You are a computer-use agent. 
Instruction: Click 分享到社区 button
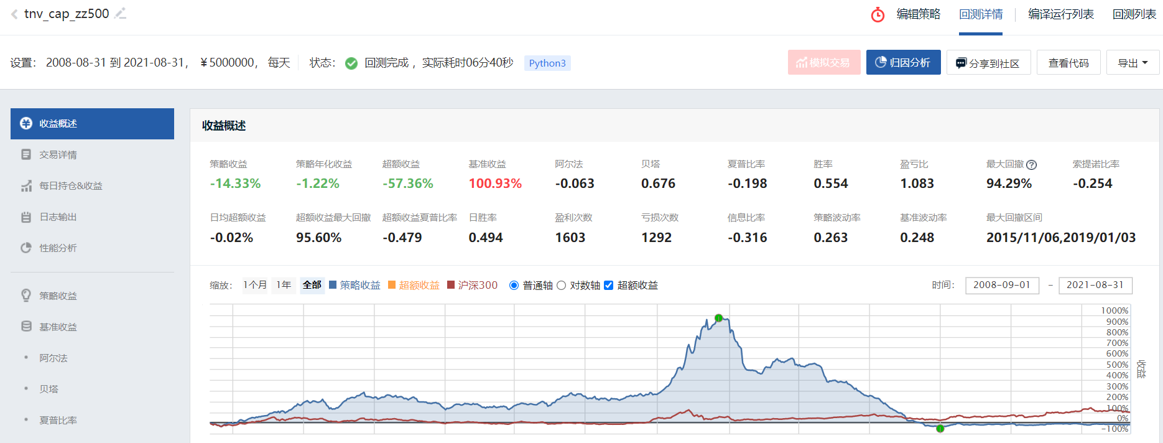(x=988, y=63)
